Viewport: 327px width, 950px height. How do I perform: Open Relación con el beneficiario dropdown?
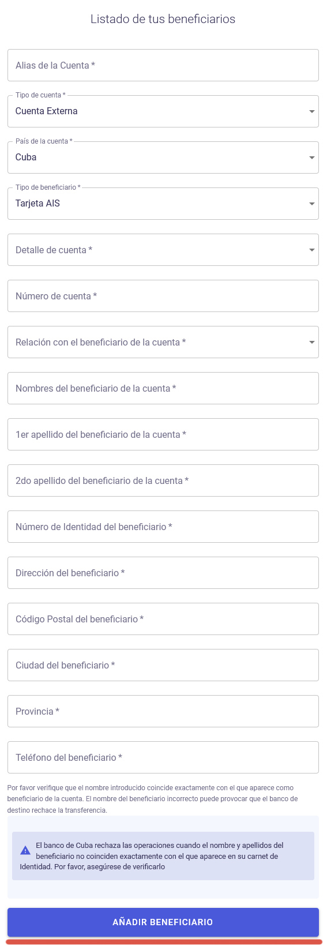click(x=163, y=342)
